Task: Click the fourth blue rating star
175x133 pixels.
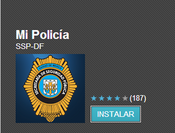Action: (x=117, y=98)
